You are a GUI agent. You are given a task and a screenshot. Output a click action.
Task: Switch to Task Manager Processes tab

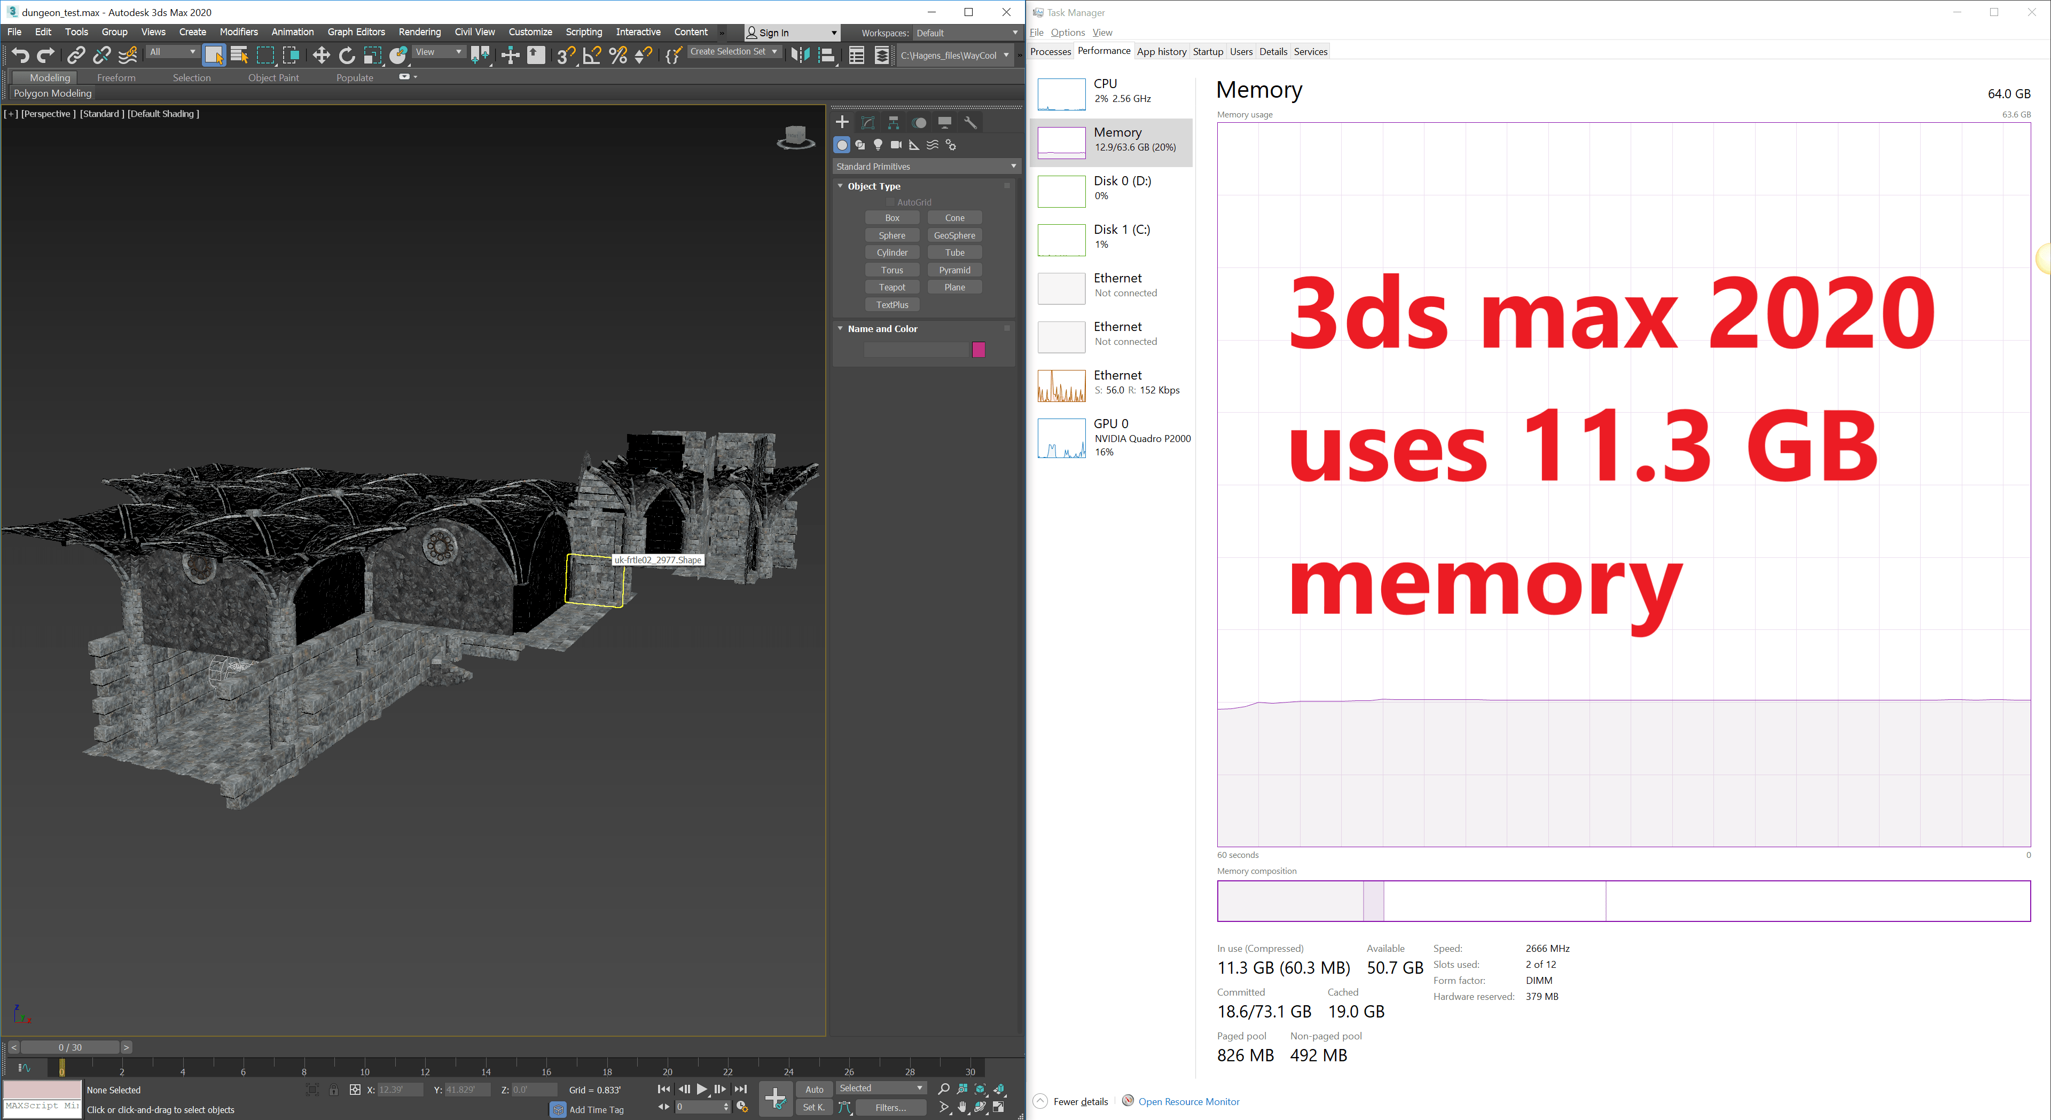(1050, 52)
